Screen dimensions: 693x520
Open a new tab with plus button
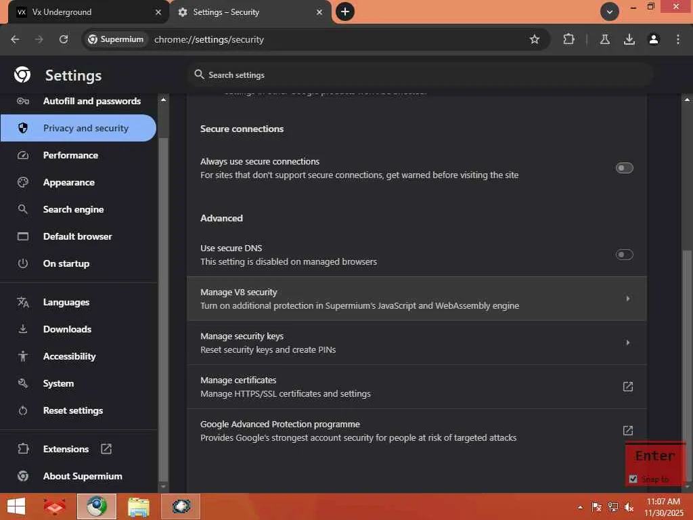(x=345, y=12)
